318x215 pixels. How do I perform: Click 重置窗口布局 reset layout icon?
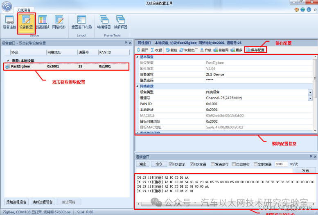pos(81,22)
